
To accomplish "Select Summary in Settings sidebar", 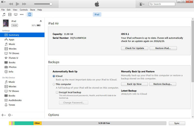I will (x=22, y=35).
